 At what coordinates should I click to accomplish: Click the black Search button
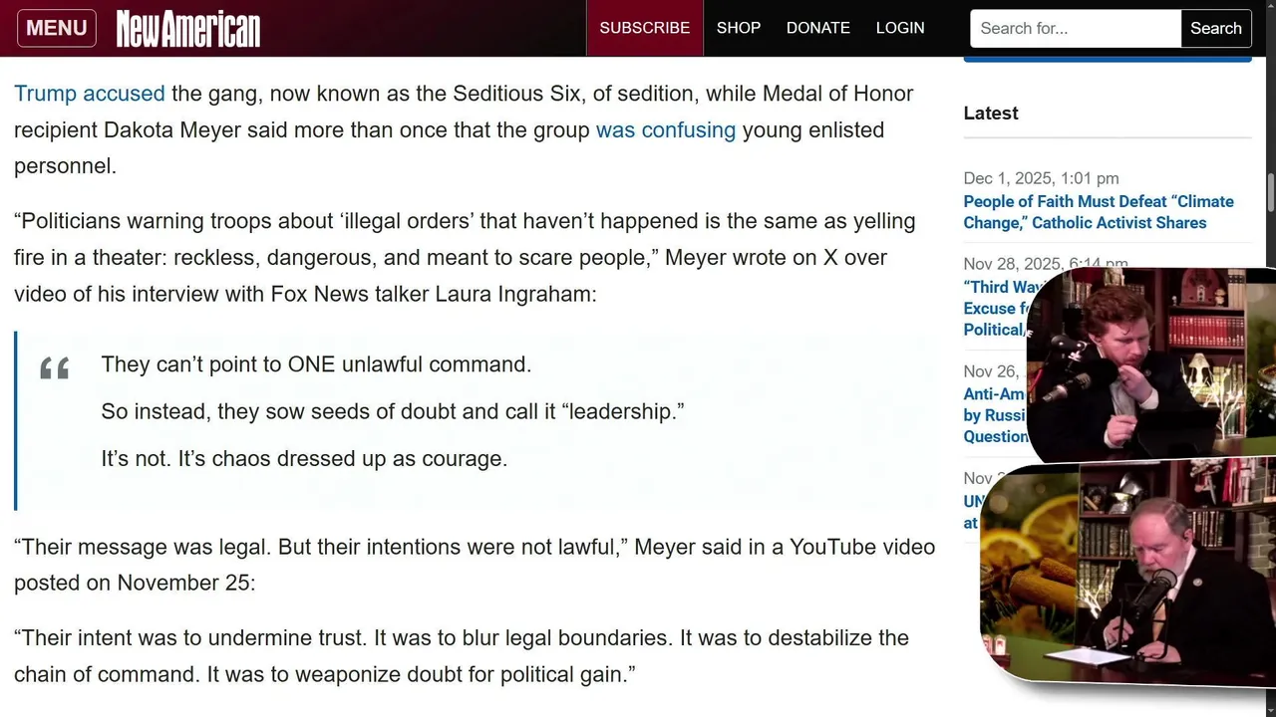(x=1216, y=28)
